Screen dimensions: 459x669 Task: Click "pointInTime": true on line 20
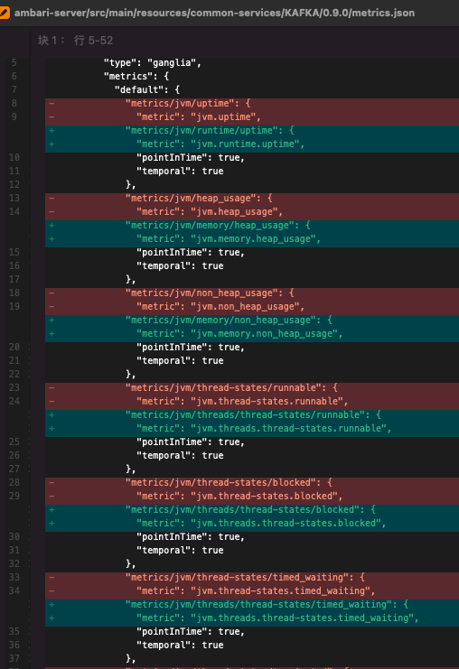191,348
